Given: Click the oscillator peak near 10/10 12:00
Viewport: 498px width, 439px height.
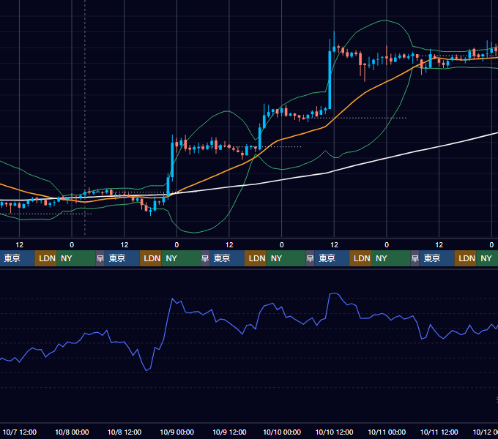Looking at the screenshot, I should (333, 293).
